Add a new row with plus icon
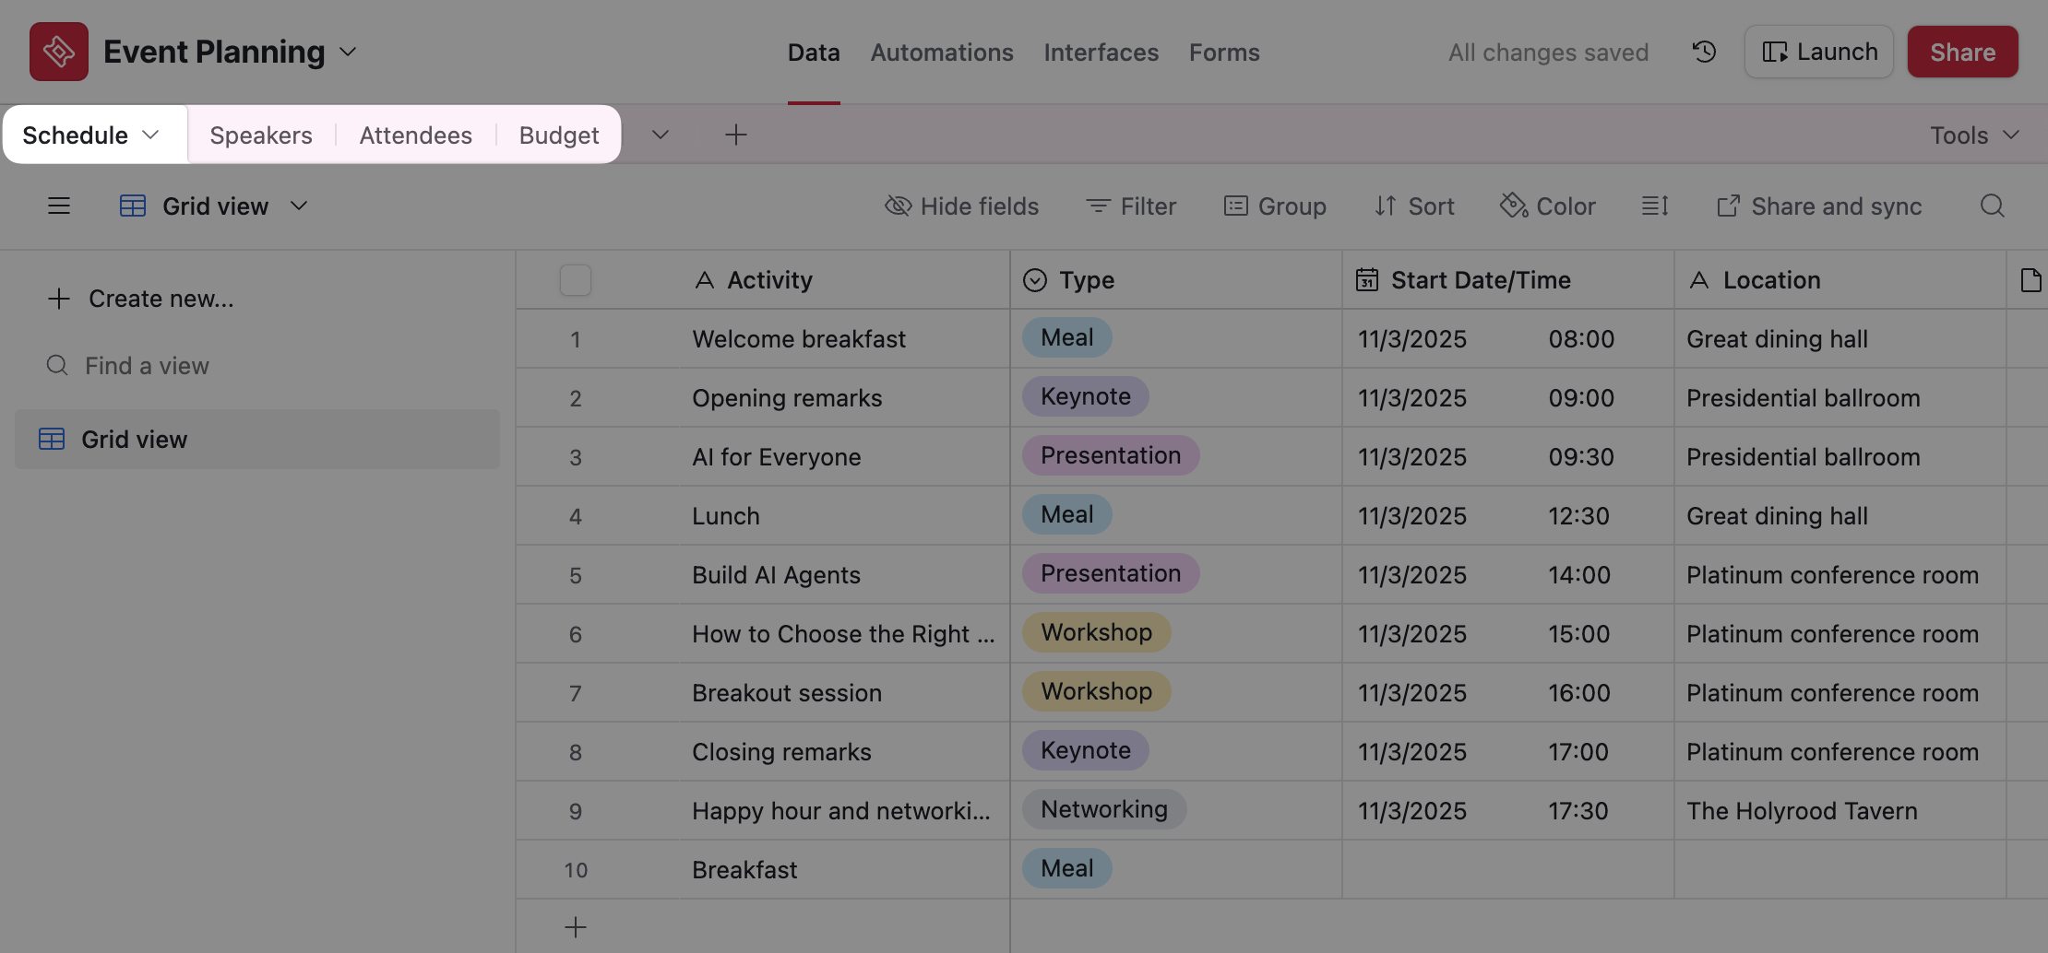Screen dimensions: 2048x953 [575, 927]
